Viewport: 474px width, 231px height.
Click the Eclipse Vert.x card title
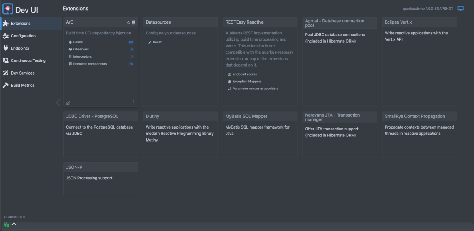click(x=398, y=22)
